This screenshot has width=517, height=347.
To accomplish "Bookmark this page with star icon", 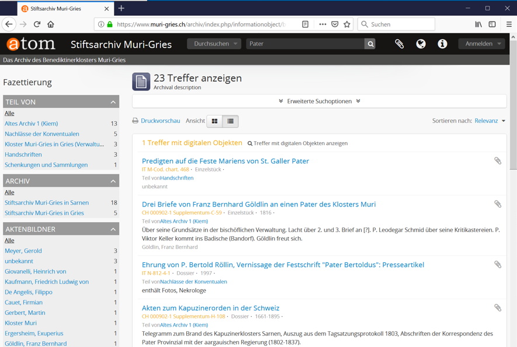I will coord(347,24).
